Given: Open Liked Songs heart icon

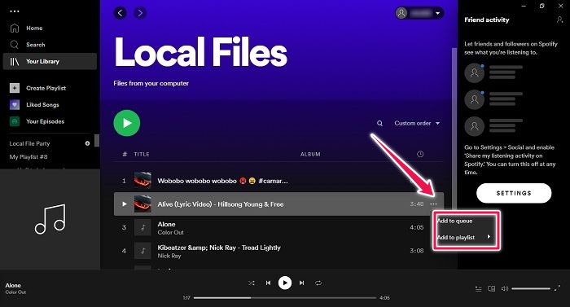Looking at the screenshot, I should pos(15,105).
